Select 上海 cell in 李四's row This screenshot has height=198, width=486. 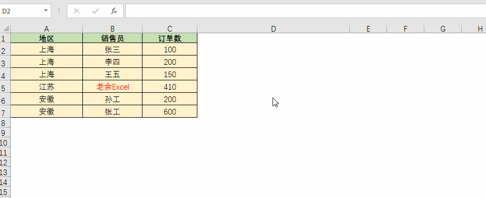pyautogui.click(x=47, y=62)
